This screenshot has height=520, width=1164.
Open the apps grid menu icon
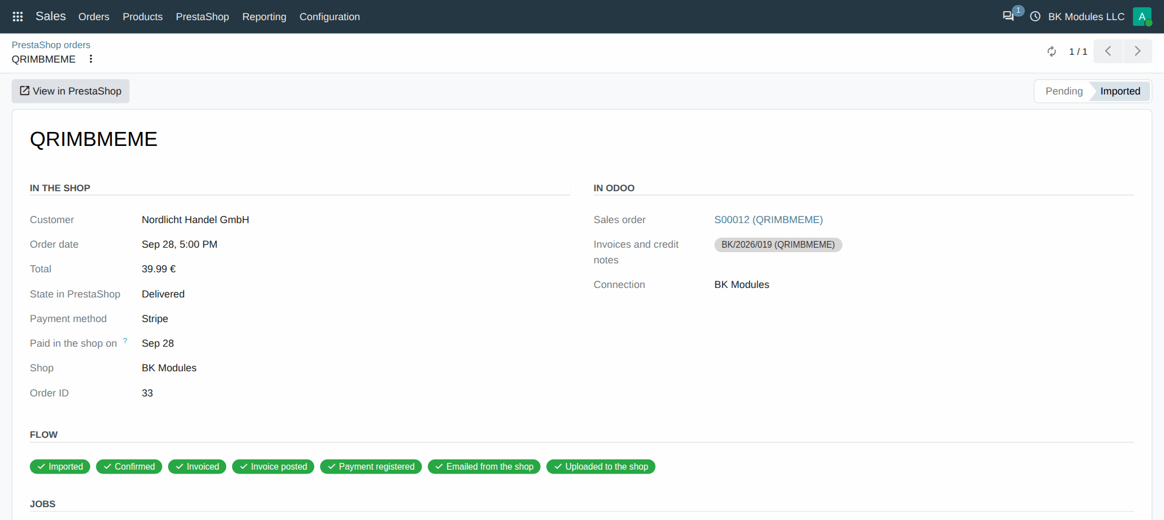tap(17, 17)
